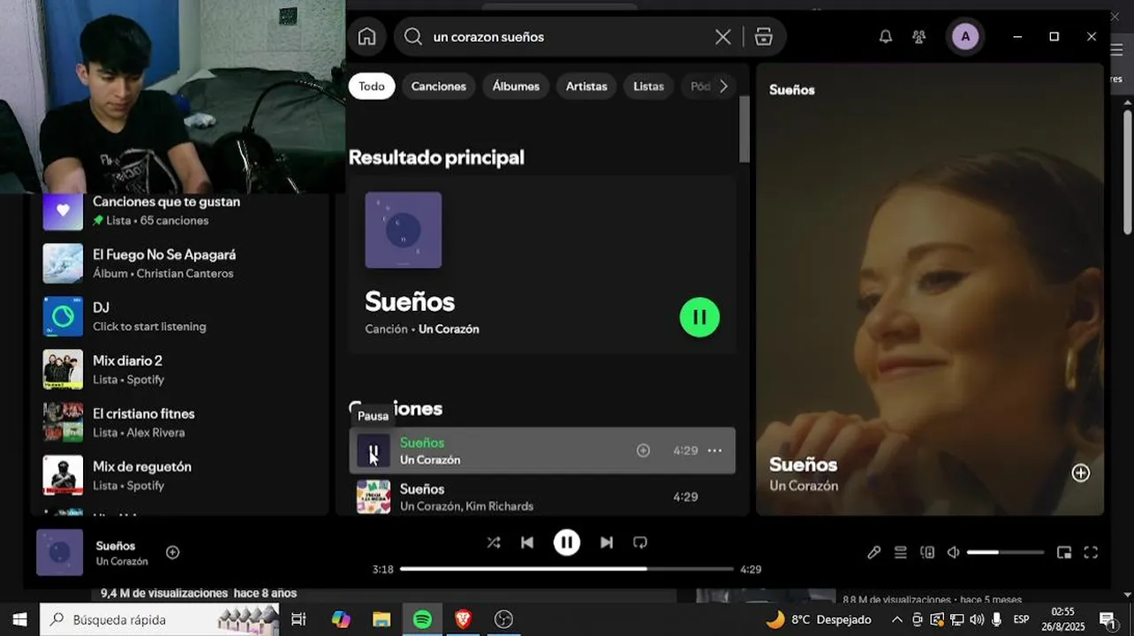
Task: Skip to next track
Action: (x=607, y=542)
